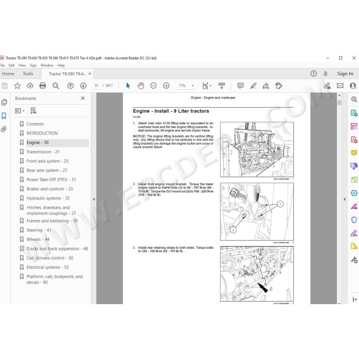The height and width of the screenshot is (359, 359).
Task: Open attachments paperclip panel
Action: click(x=4, y=129)
